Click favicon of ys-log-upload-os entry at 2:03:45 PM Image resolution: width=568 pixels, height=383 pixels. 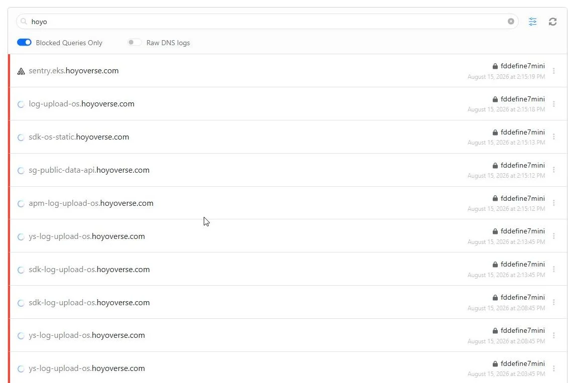pyautogui.click(x=21, y=369)
